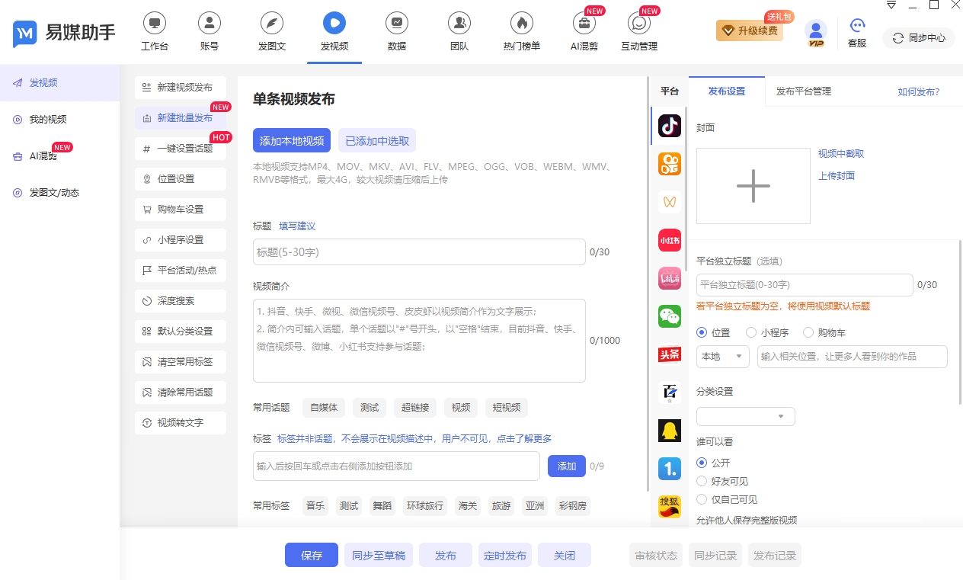The image size is (963, 580).
Task: Select the 快手 platform icon
Action: pos(669,163)
